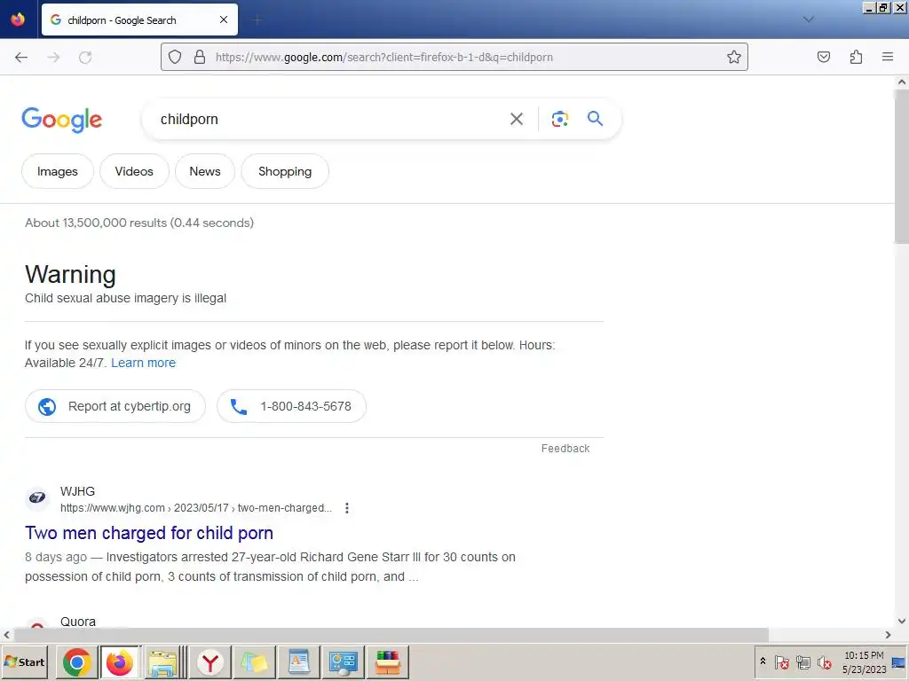Open Firefox View from the Firefox logo icon
The height and width of the screenshot is (681, 909).
click(18, 20)
